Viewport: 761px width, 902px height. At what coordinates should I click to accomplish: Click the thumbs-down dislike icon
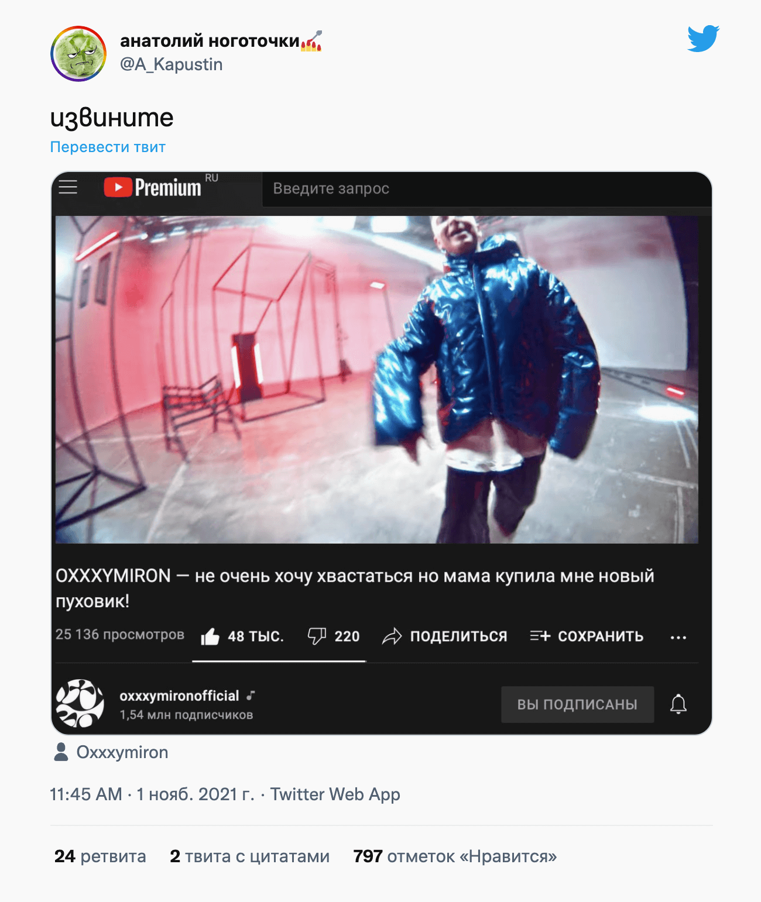317,636
